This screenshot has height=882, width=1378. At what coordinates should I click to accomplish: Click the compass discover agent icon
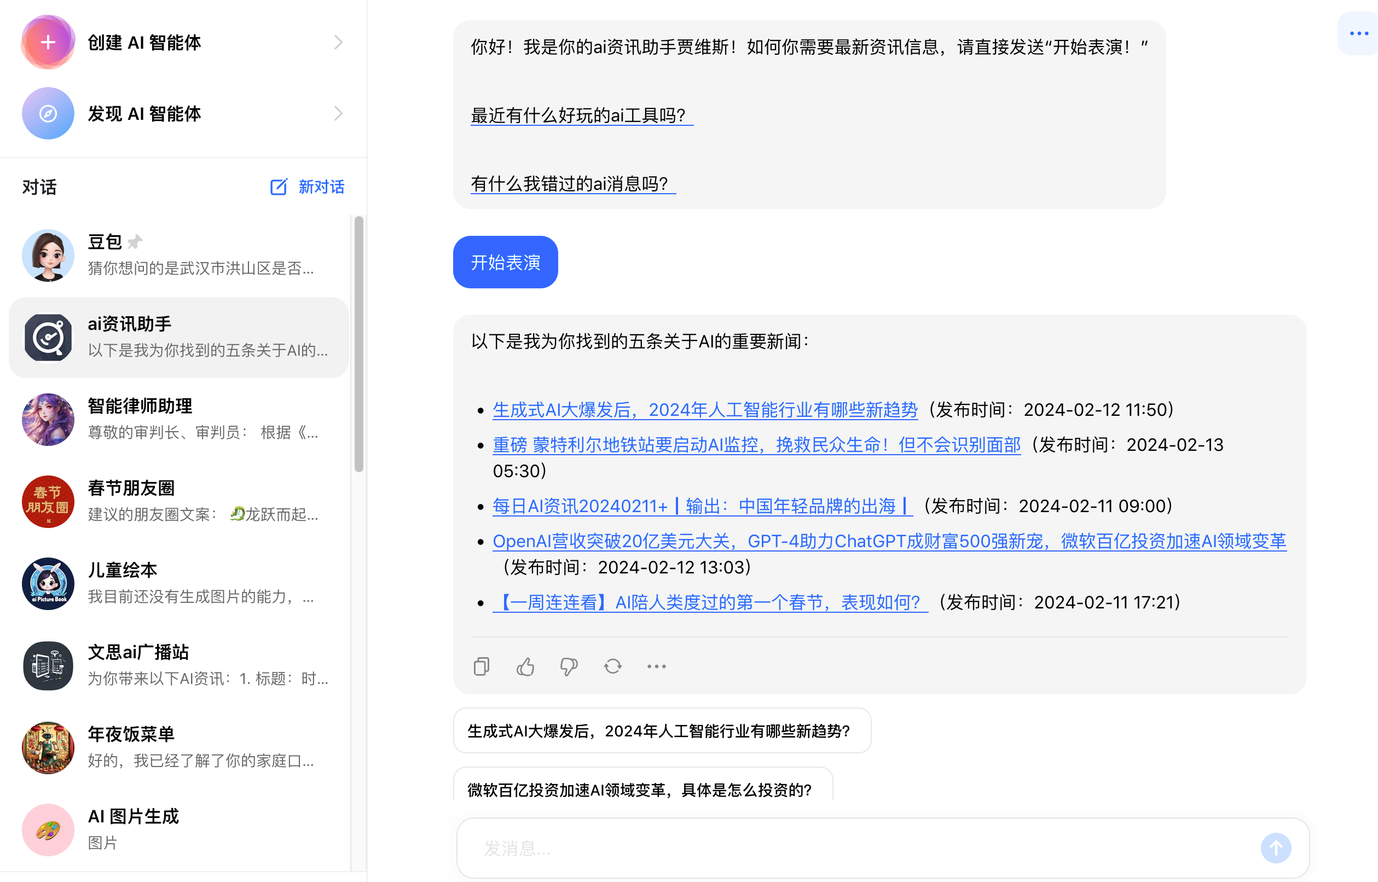(x=48, y=113)
